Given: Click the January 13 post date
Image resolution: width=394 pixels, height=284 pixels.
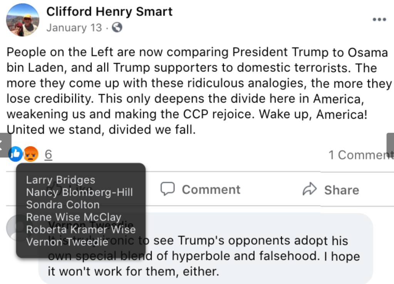Looking at the screenshot, I should [74, 28].
